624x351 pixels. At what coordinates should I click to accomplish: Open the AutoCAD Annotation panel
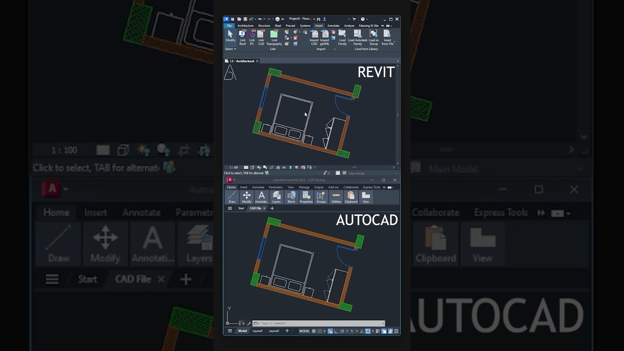(262, 197)
